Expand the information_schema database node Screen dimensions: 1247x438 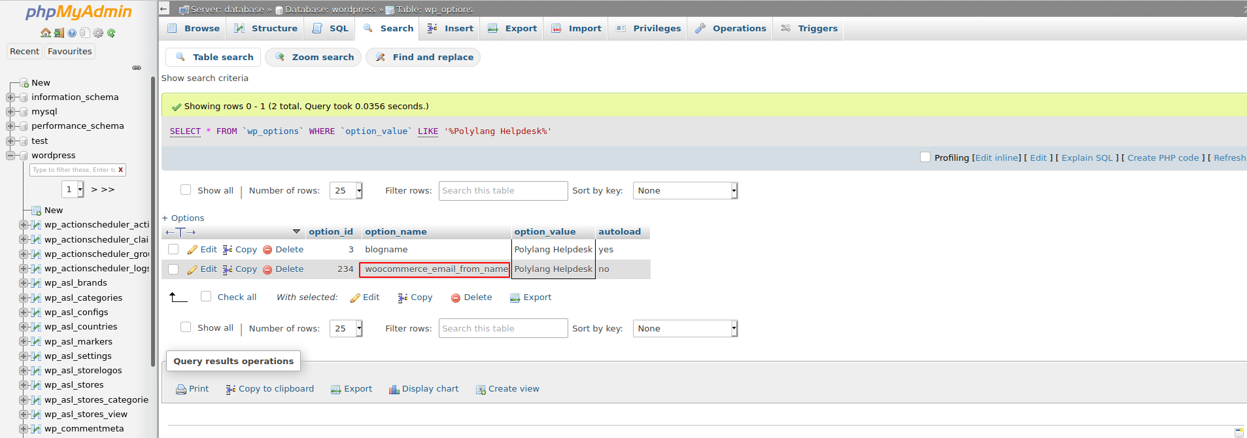[10, 97]
